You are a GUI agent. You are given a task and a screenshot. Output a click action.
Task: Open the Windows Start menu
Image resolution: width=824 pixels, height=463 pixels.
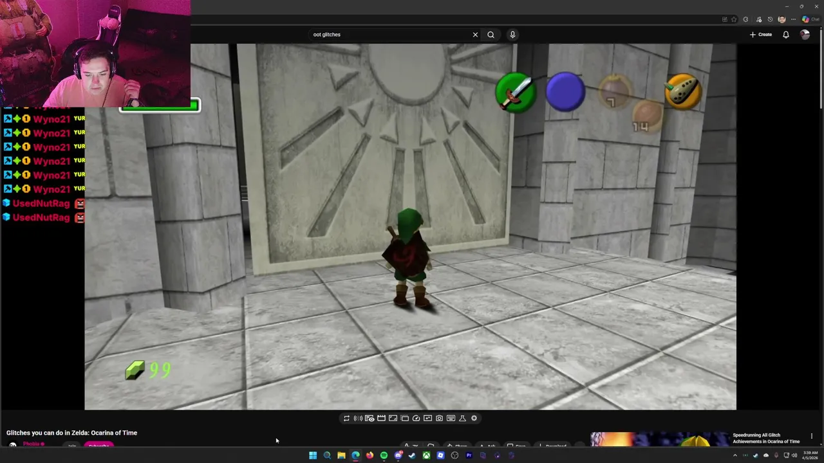pos(313,455)
